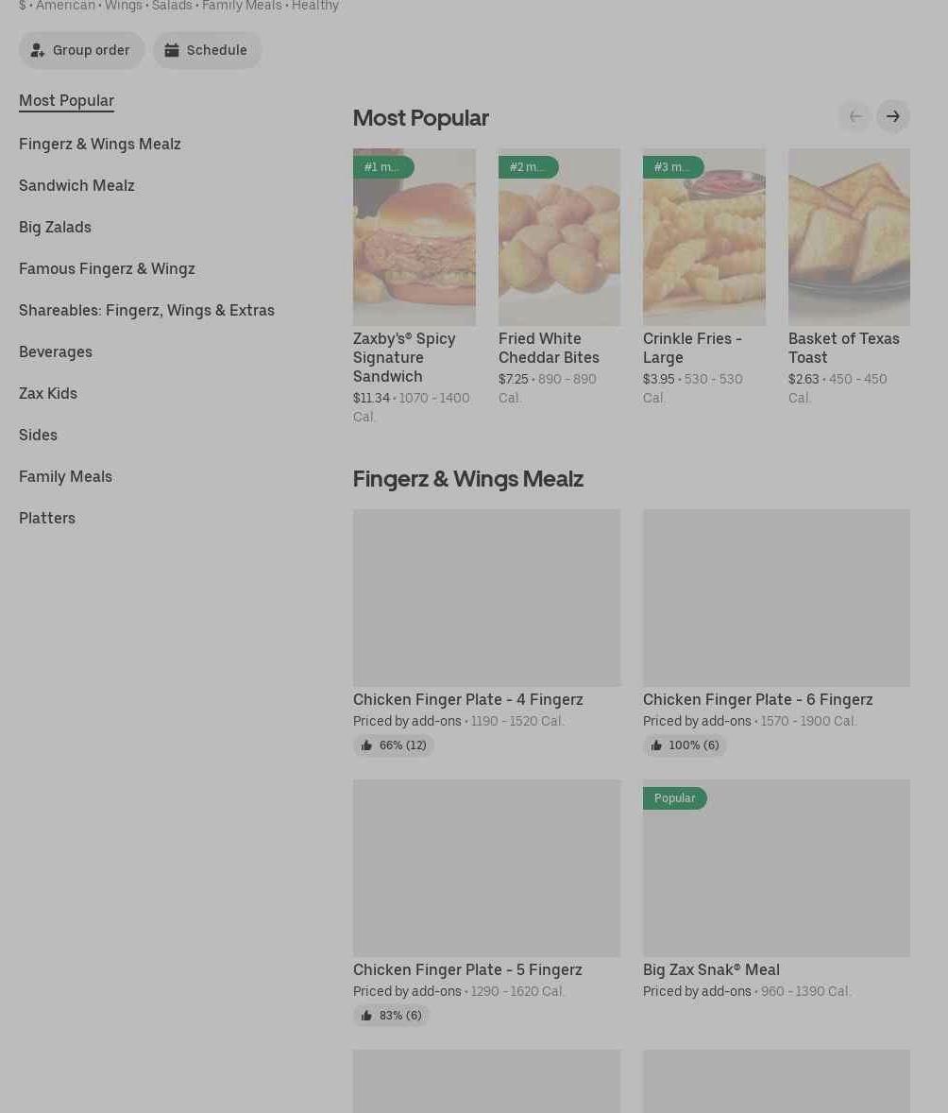
Task: Select the #1 most liked badge
Action: tap(383, 167)
